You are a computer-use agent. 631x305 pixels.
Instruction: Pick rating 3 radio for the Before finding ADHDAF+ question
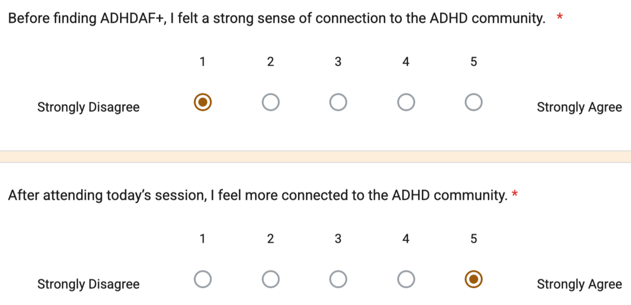coord(338,103)
